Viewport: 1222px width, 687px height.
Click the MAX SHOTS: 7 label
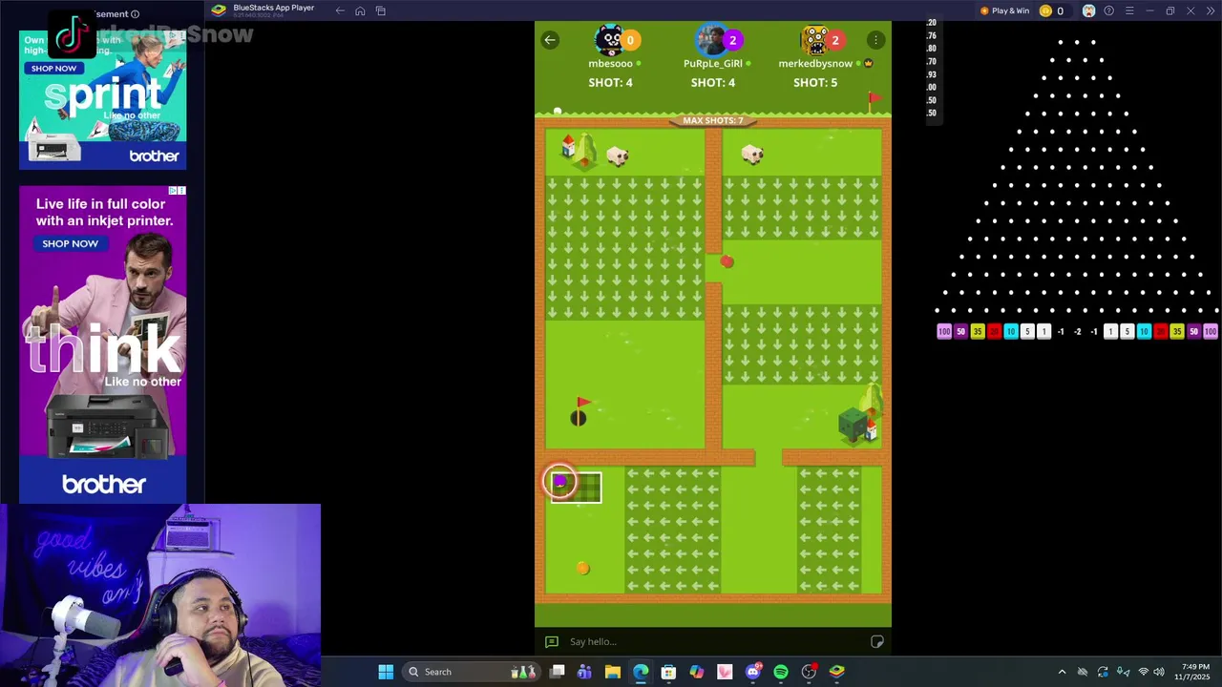tap(712, 120)
